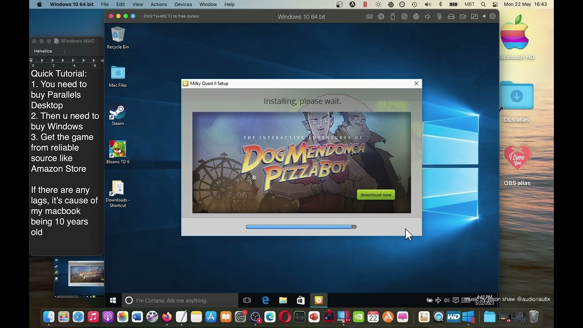Open the brightness sun menu bar icon
The image size is (583, 328).
click(378, 4)
